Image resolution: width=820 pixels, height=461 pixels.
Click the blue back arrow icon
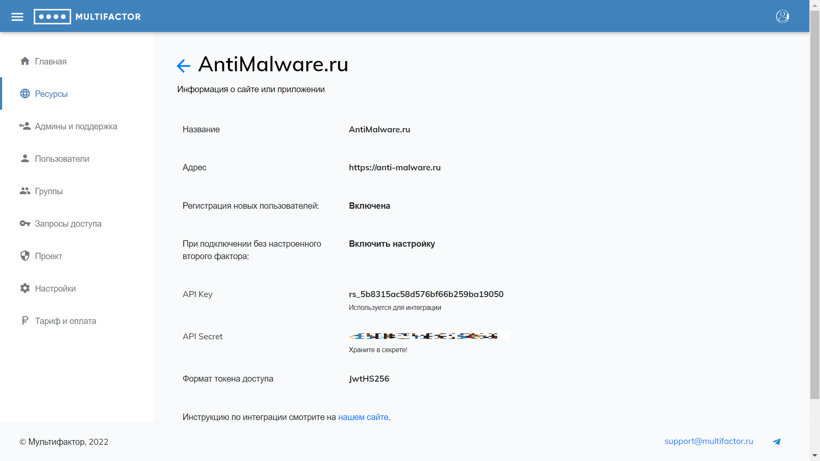click(183, 66)
